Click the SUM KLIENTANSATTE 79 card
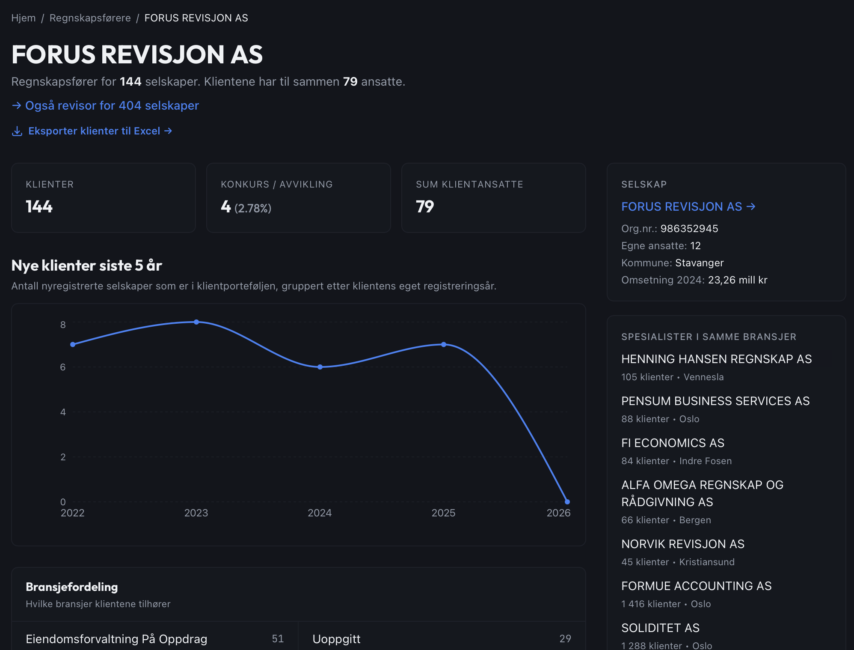 [494, 198]
